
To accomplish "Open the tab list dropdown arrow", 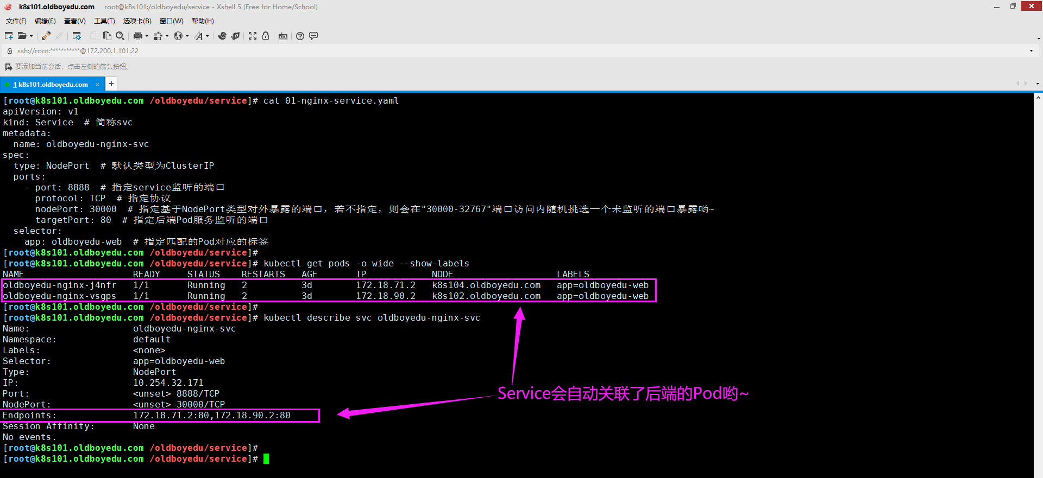I will click(1038, 84).
